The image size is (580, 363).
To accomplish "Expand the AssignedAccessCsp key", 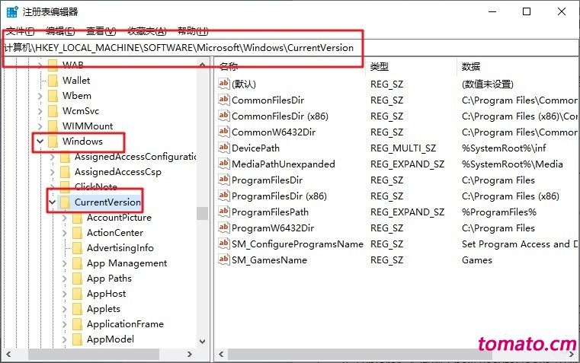I will point(52,172).
